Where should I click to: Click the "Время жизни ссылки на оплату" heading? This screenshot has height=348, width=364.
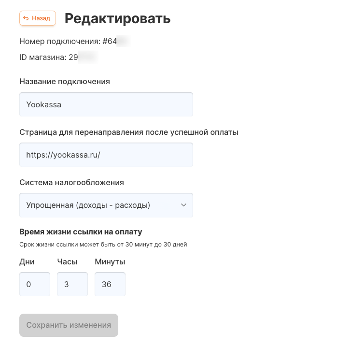point(81,232)
